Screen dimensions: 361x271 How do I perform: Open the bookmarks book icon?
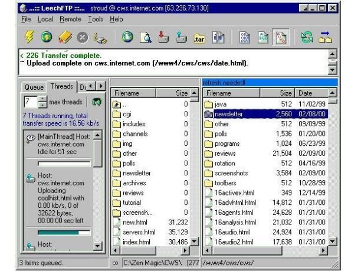coord(65,37)
